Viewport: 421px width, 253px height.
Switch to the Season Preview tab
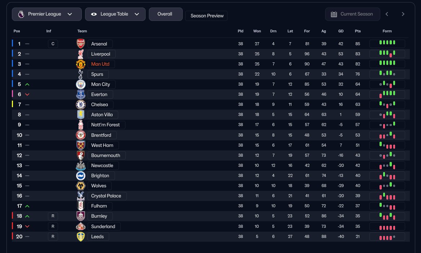(206, 16)
